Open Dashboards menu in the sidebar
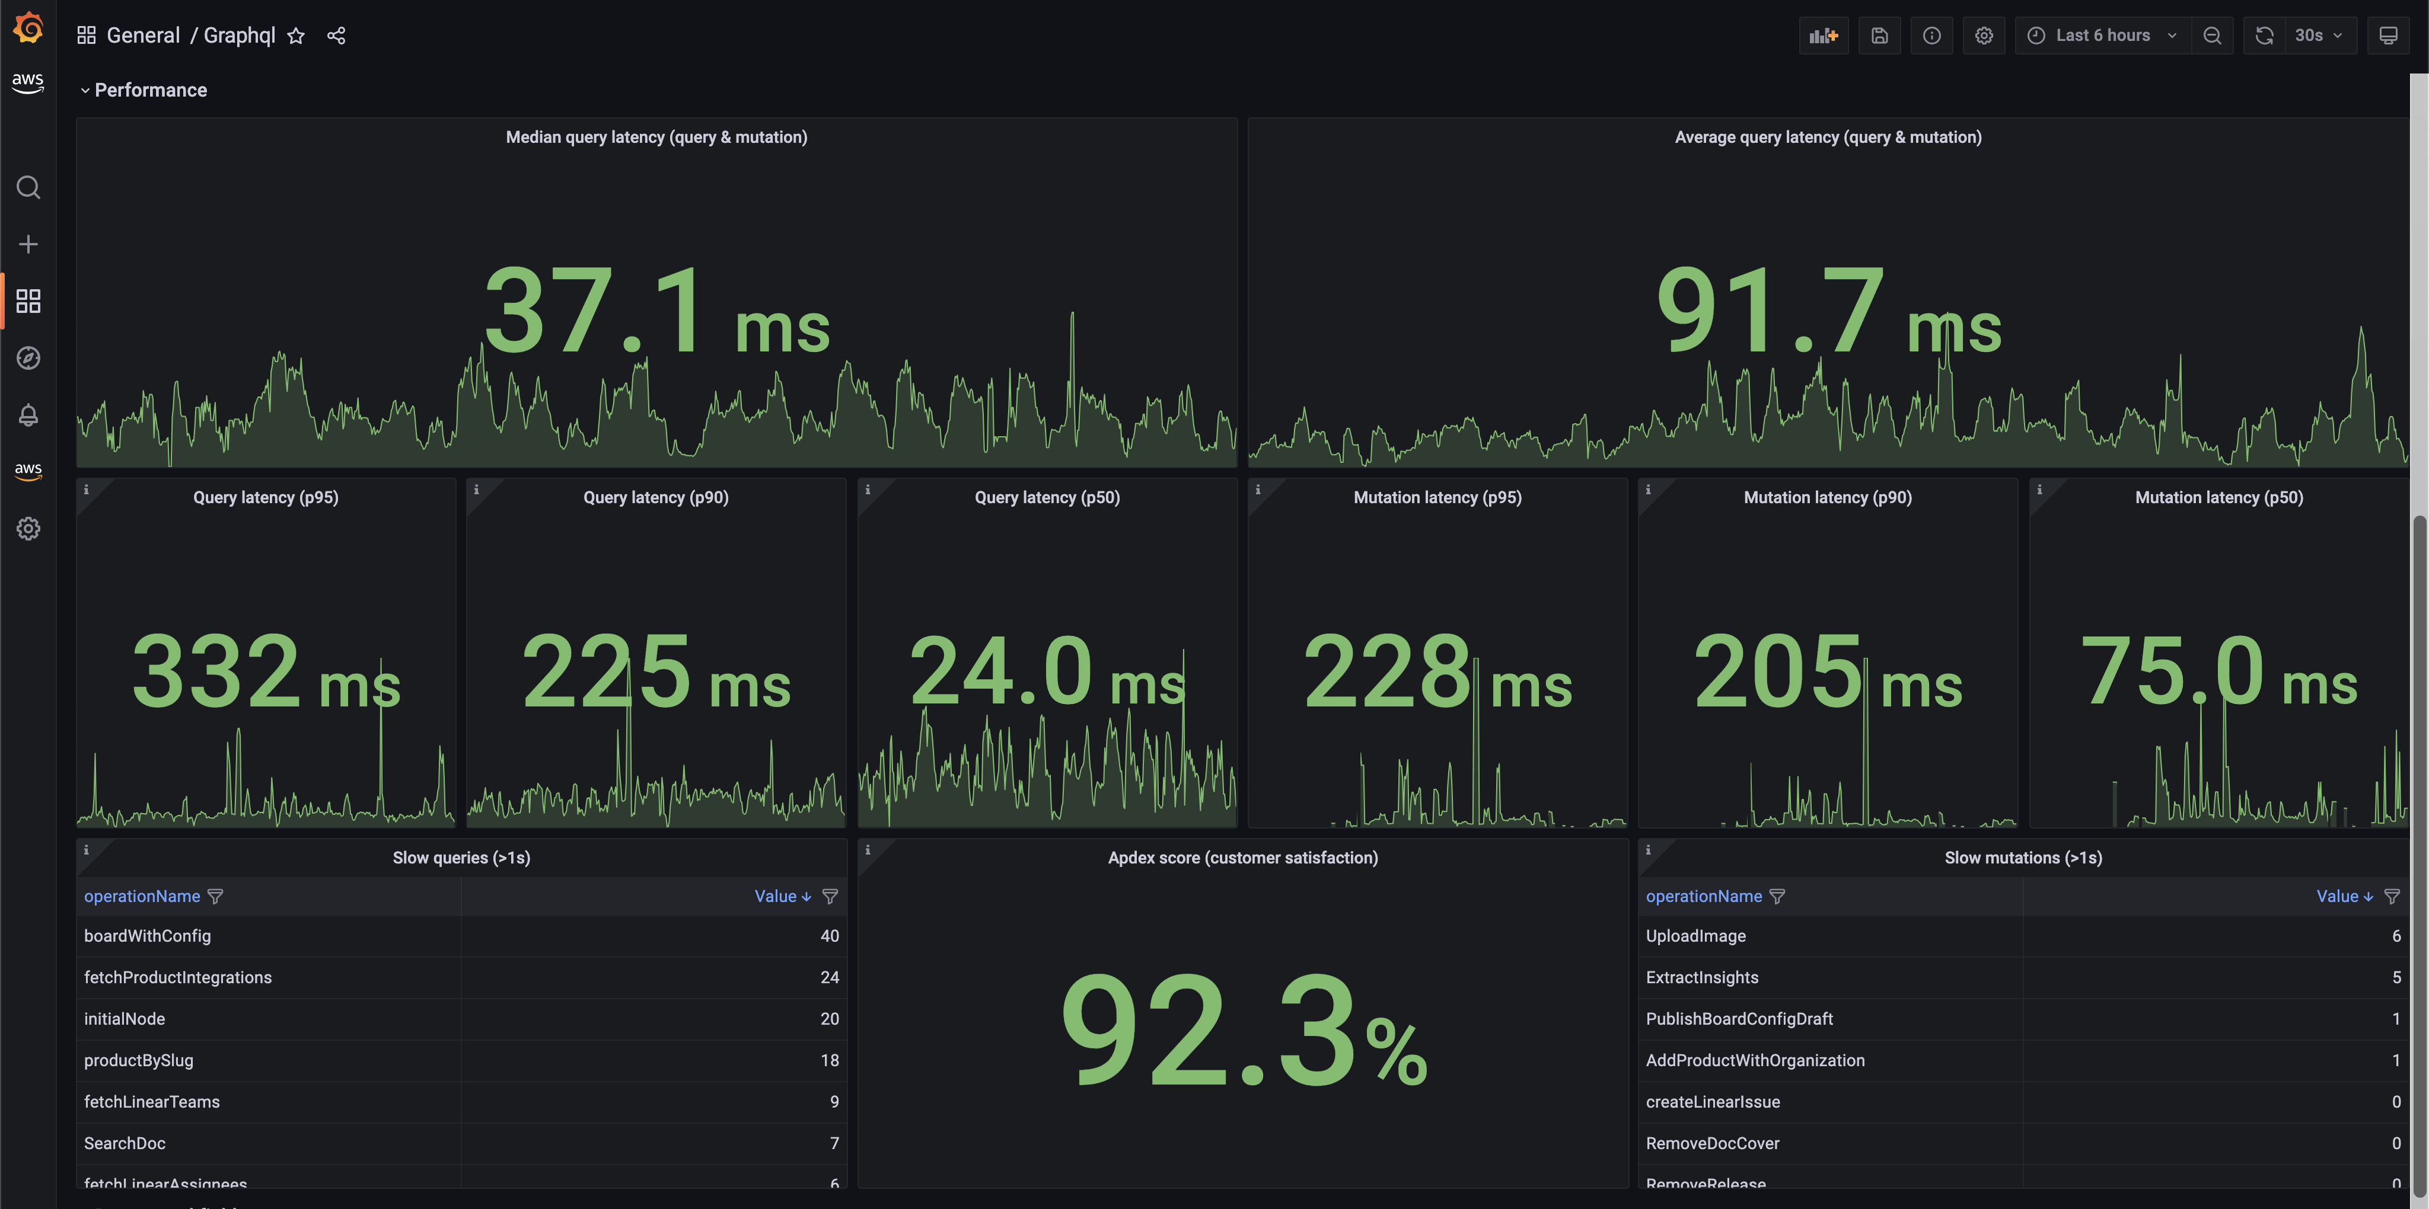 coord(28,302)
